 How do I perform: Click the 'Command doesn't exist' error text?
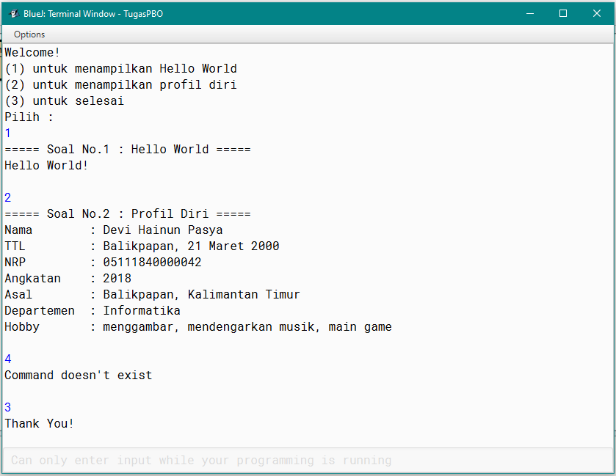point(78,375)
